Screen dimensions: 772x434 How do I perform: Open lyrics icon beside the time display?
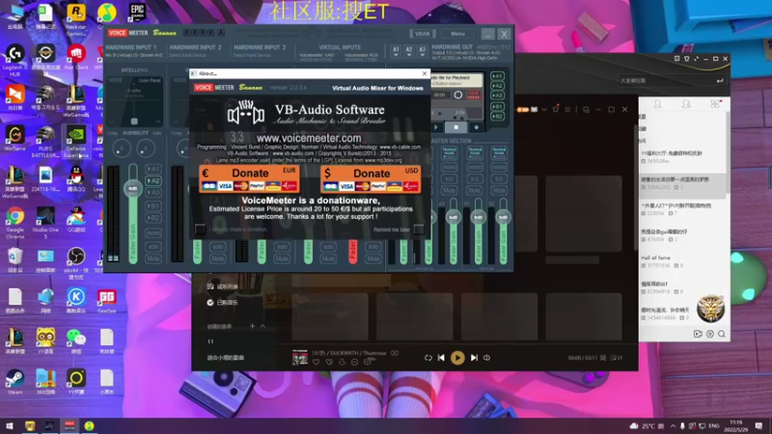(602, 358)
